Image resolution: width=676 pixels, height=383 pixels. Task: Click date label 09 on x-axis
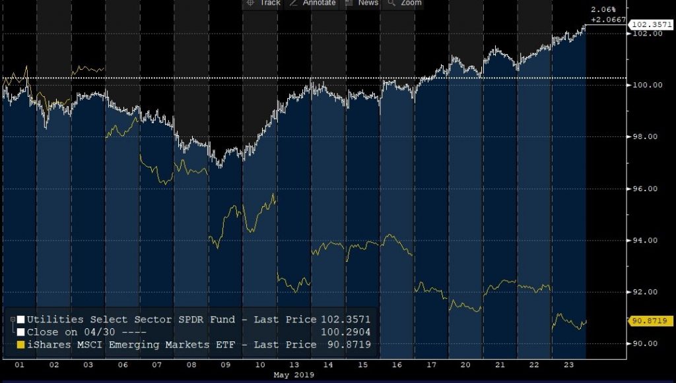[226, 365]
